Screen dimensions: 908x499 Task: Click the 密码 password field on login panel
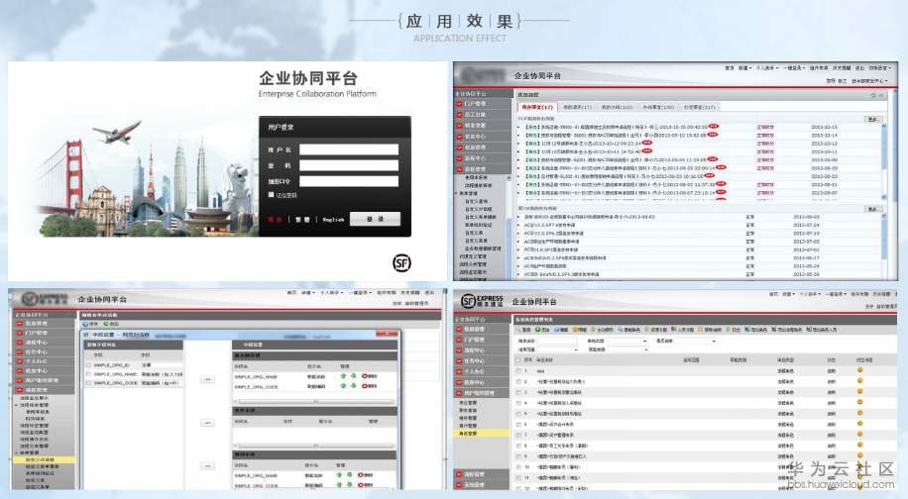coord(349,165)
